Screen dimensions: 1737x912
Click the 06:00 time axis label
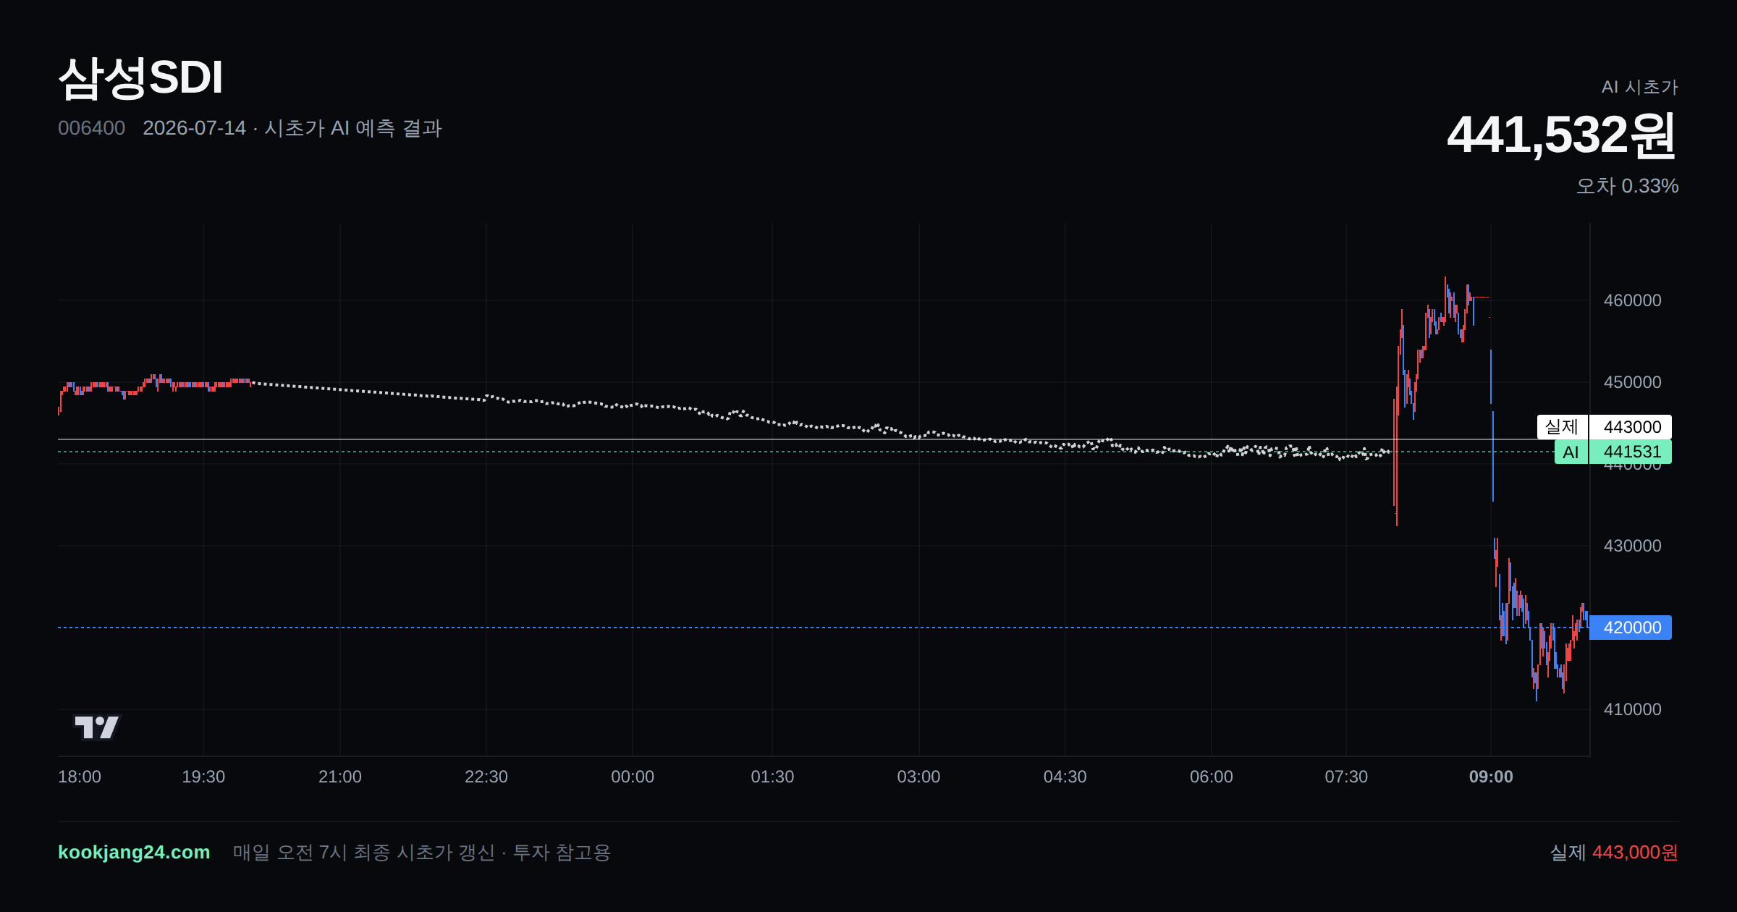pos(1212,777)
